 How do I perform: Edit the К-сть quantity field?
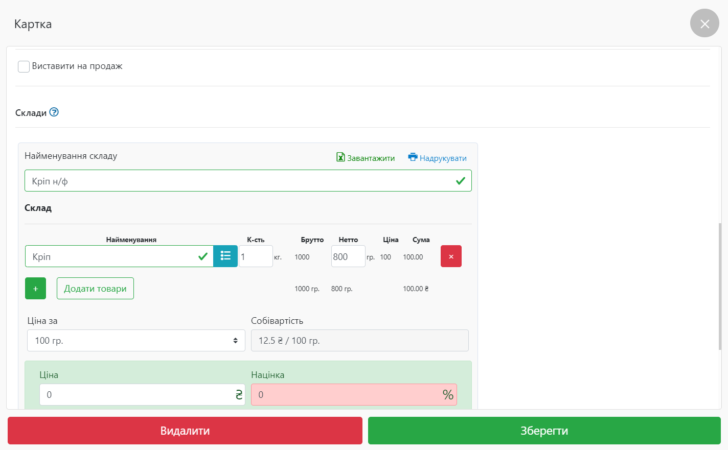255,256
